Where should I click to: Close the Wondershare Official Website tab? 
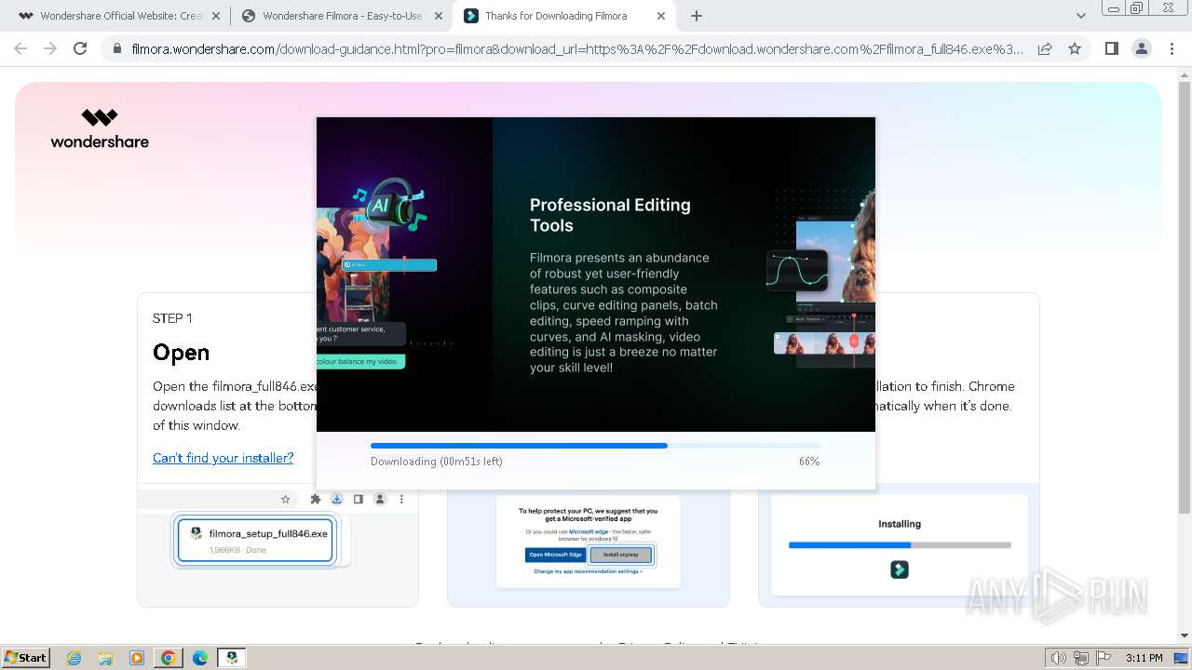point(216,16)
